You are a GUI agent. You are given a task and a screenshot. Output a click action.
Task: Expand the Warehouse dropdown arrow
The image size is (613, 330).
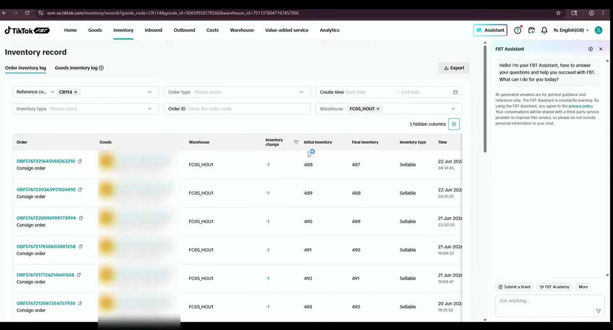(x=453, y=109)
